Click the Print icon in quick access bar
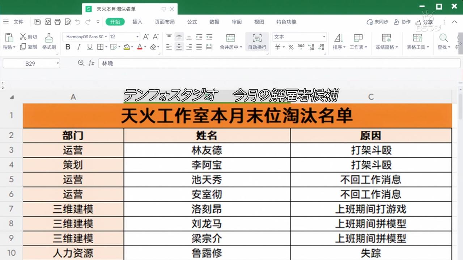Image resolution: width=463 pixels, height=260 pixels. point(58,22)
